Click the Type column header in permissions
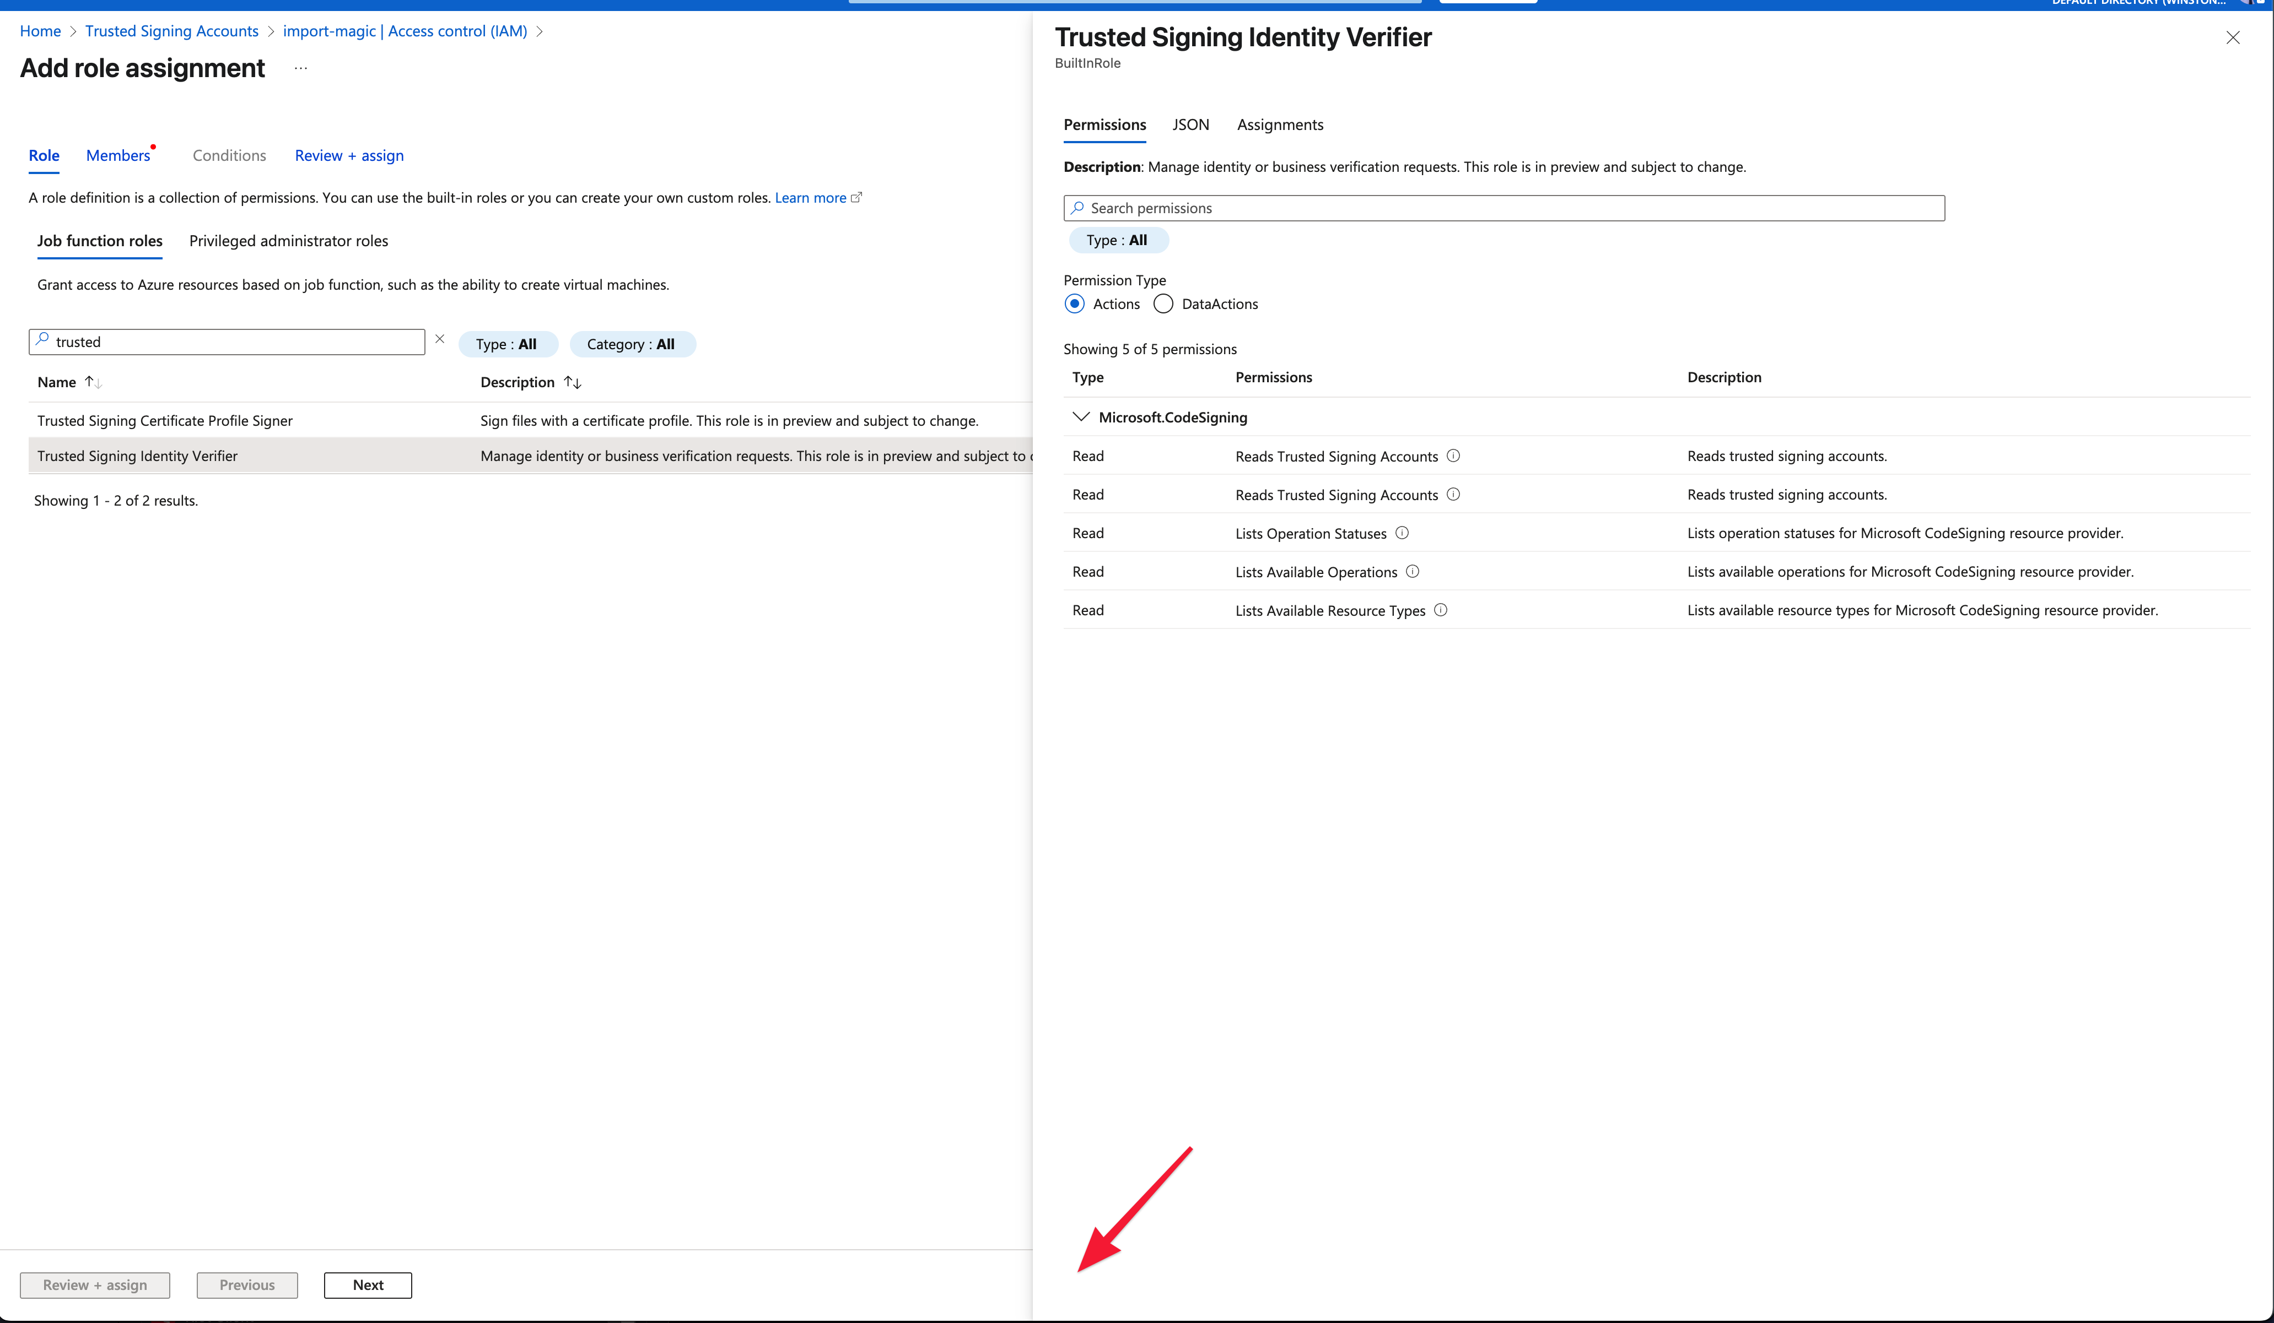Image resolution: width=2274 pixels, height=1323 pixels. (x=1087, y=377)
